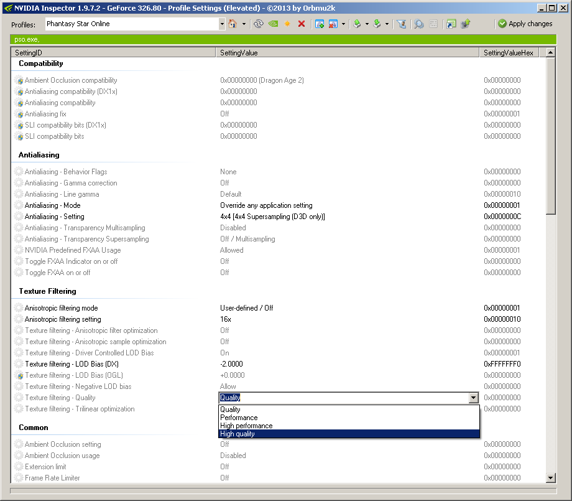This screenshot has height=501, width=572.
Task: Select the 'Extension limit' row
Action: coord(279,467)
